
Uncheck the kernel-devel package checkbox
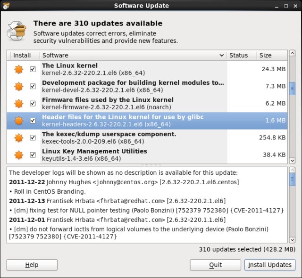tap(33, 86)
